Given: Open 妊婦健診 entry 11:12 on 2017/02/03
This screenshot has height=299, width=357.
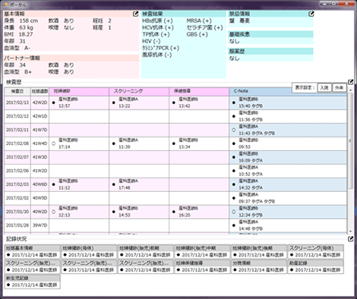Looking at the screenshot, I should pyautogui.click(x=79, y=184).
